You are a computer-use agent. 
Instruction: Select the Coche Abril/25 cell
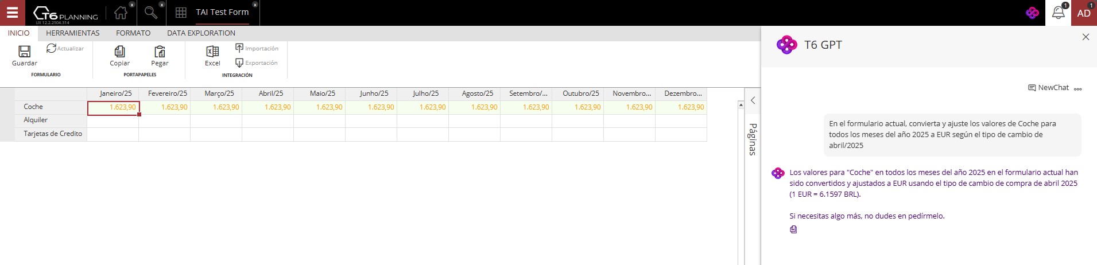pyautogui.click(x=268, y=107)
